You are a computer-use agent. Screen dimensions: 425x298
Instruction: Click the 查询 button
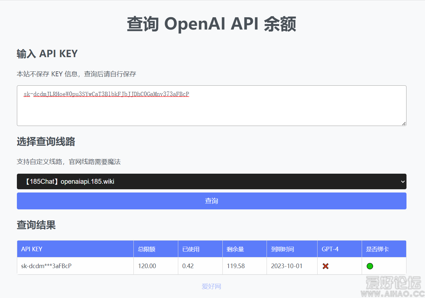211,201
